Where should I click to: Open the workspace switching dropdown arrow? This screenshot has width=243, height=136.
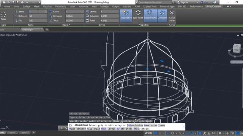pos(224,133)
